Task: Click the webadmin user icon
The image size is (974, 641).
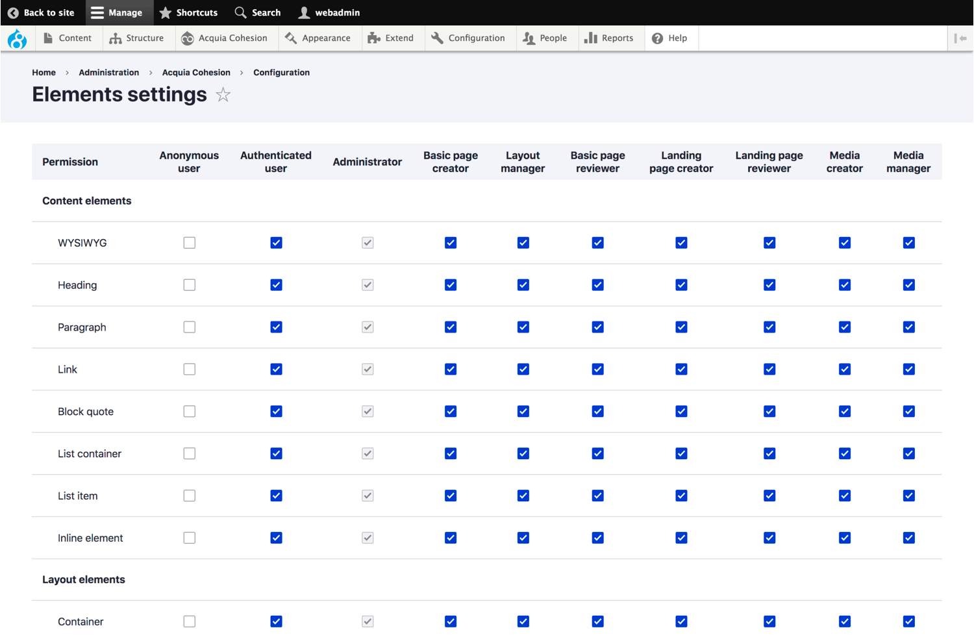Action: 304,13
